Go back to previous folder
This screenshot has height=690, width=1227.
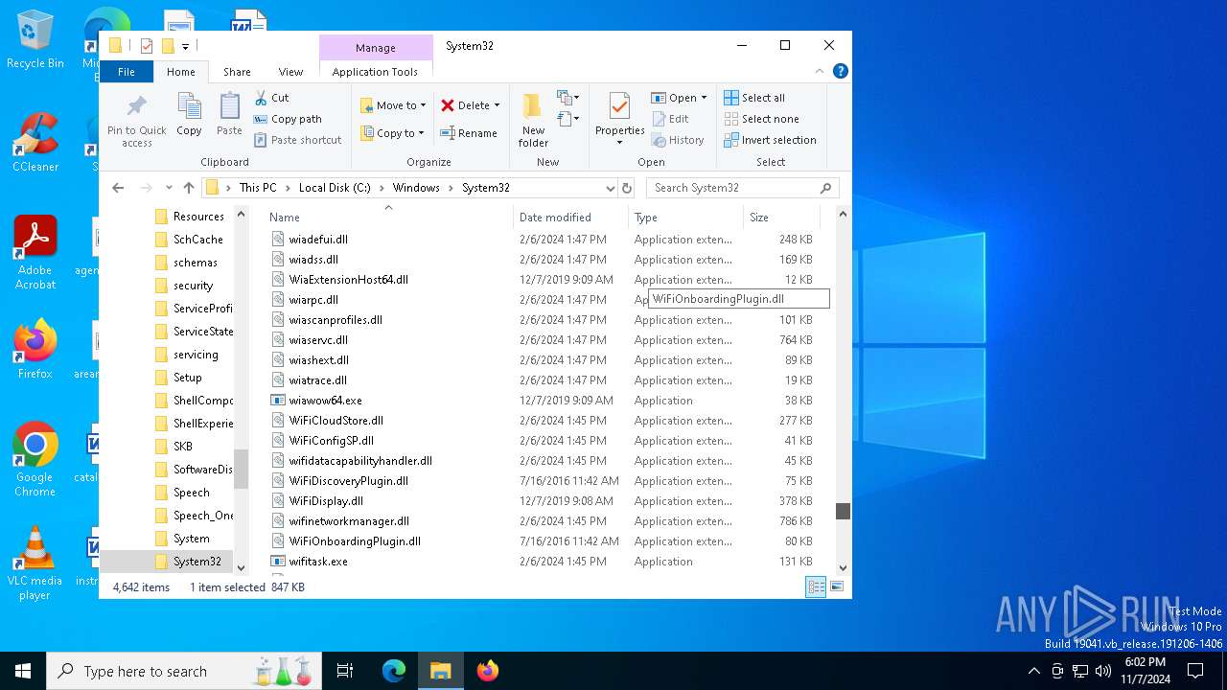click(x=118, y=188)
